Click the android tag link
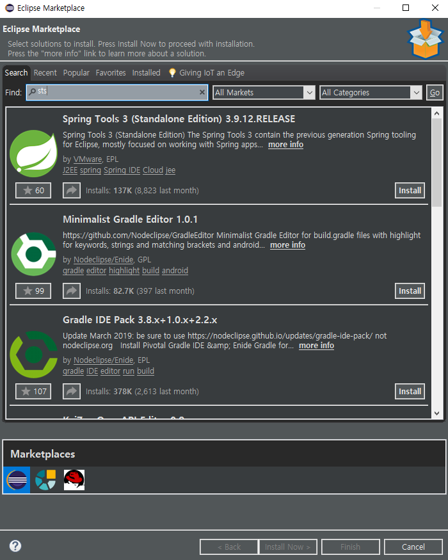Screen dimensions: 448x560 (175, 270)
